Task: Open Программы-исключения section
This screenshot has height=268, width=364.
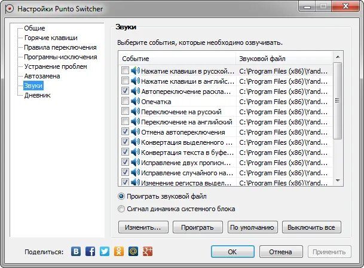Action: (x=60, y=57)
